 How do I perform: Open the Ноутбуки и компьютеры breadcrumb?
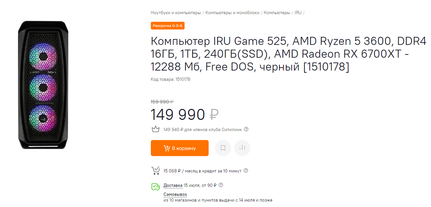coord(176,12)
